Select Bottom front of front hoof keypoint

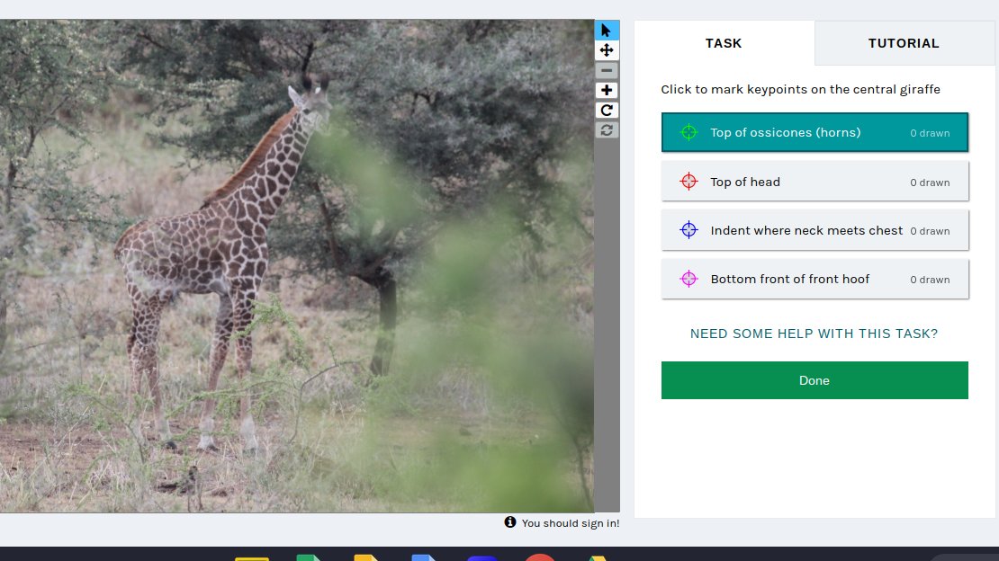click(x=814, y=279)
